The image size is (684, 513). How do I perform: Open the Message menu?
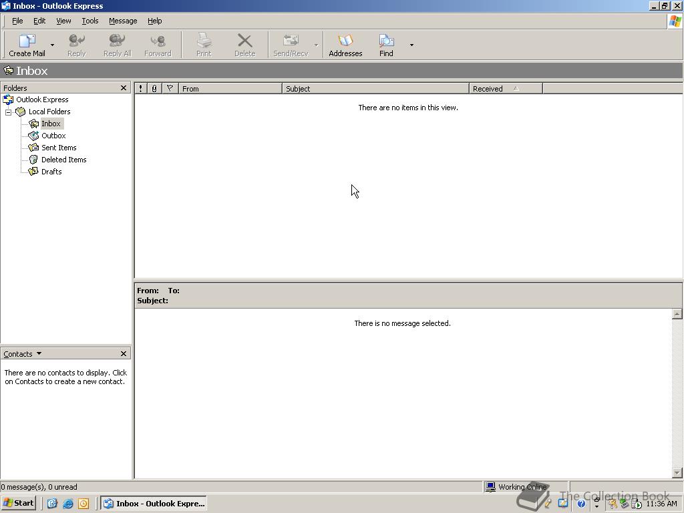[123, 21]
